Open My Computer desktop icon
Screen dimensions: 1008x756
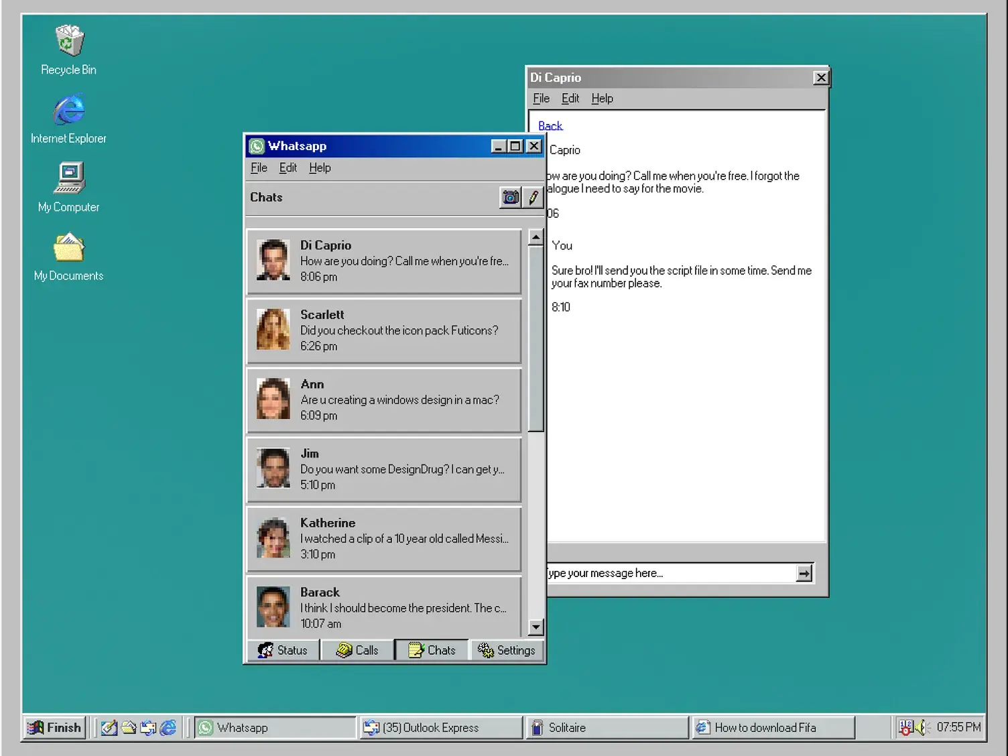68,179
